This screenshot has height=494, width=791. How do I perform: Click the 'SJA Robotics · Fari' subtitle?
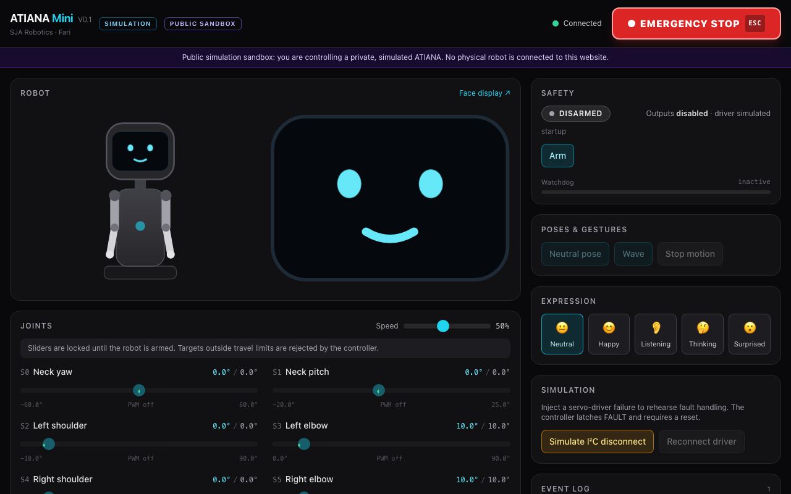(40, 32)
